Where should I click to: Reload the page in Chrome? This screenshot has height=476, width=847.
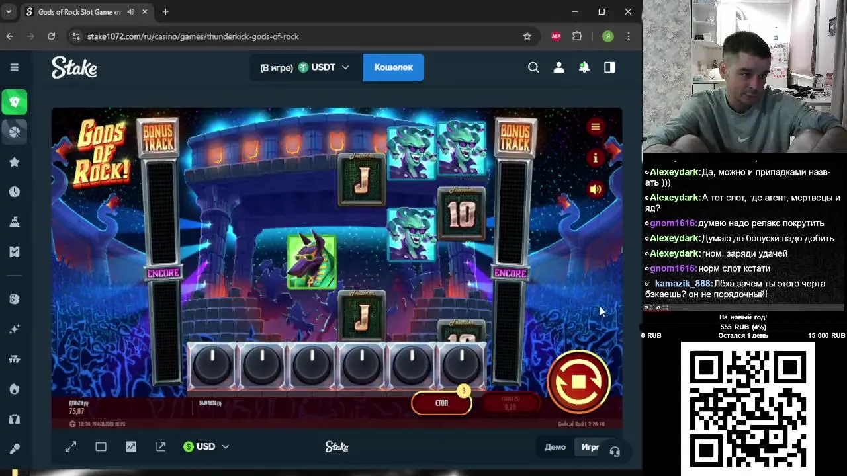[51, 36]
